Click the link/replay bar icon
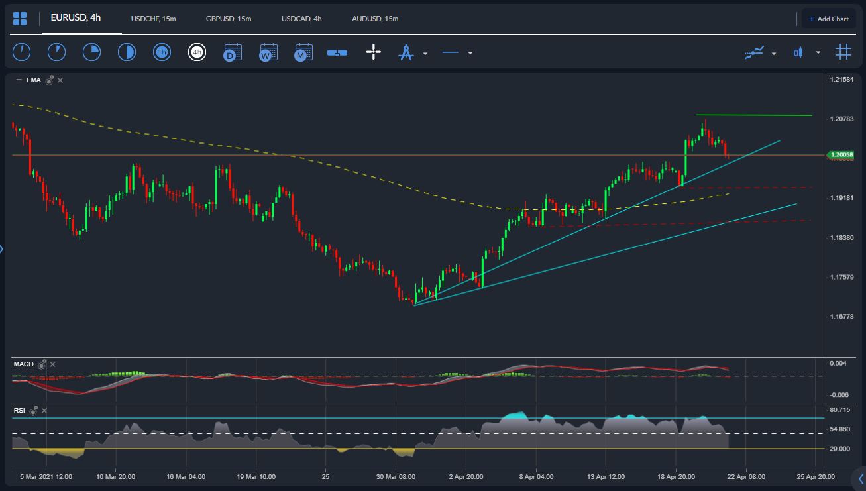 (x=337, y=52)
